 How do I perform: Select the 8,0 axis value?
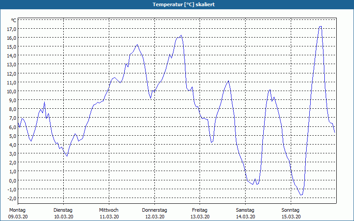pyautogui.click(x=12, y=109)
